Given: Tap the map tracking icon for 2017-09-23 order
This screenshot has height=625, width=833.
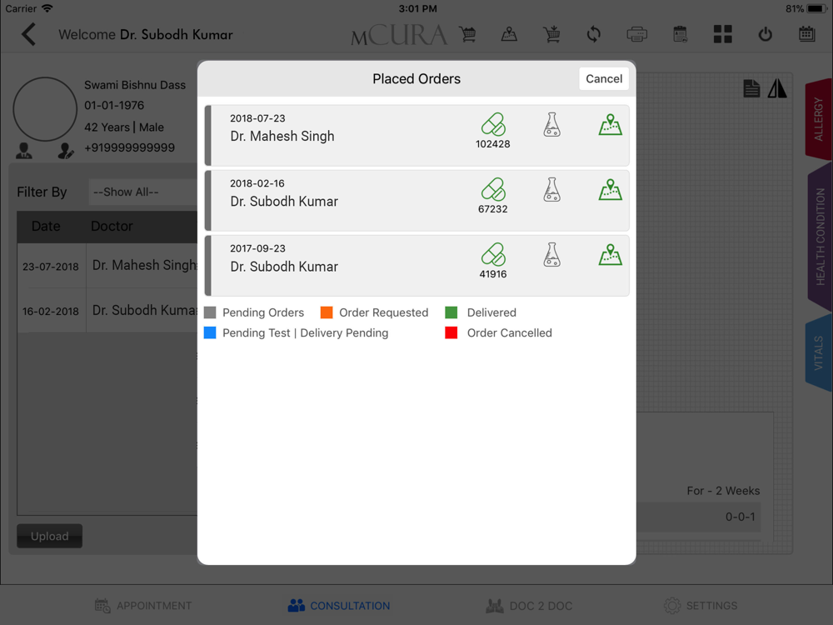Looking at the screenshot, I should (x=611, y=254).
